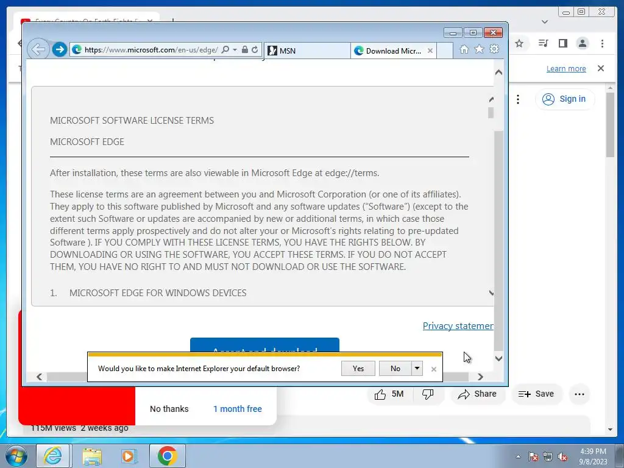Open the taskbar clock showing 4:39 PM
This screenshot has height=468, width=624.
593,456
